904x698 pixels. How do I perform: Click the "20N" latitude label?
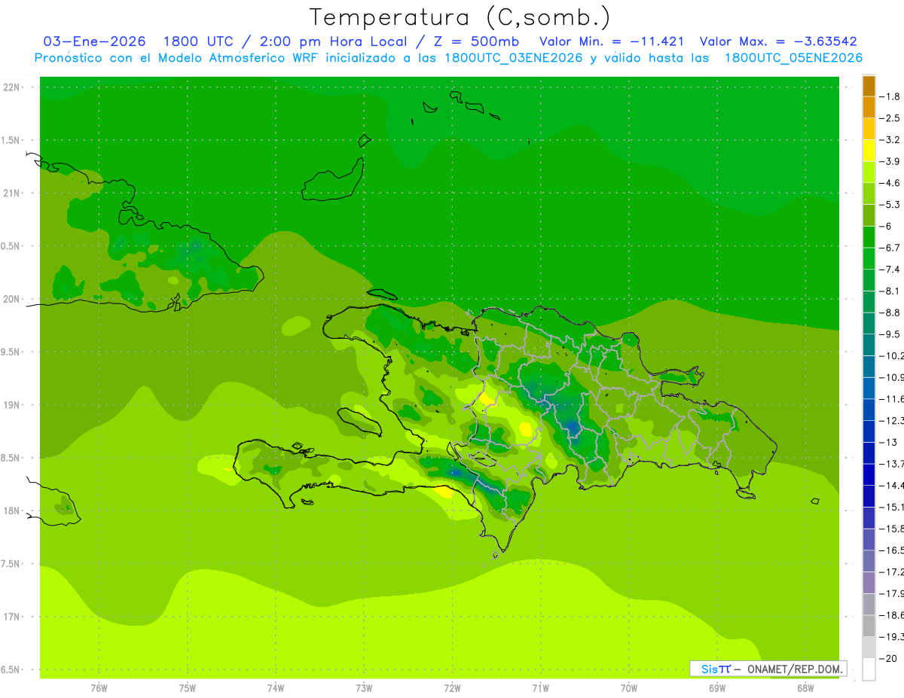point(13,299)
